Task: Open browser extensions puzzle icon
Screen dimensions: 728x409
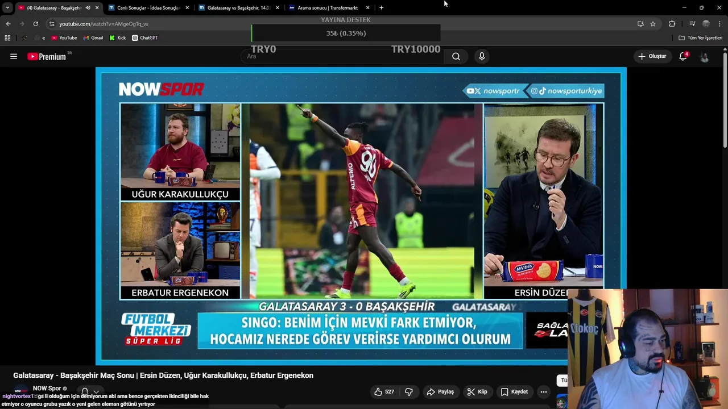Action: pyautogui.click(x=672, y=24)
